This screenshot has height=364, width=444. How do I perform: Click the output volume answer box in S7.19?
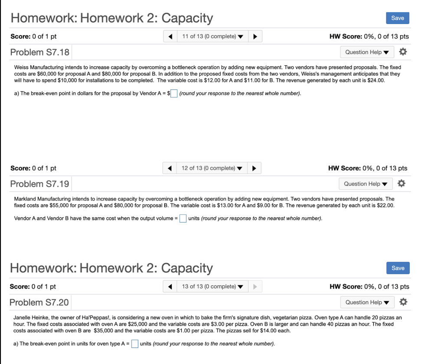point(183,218)
